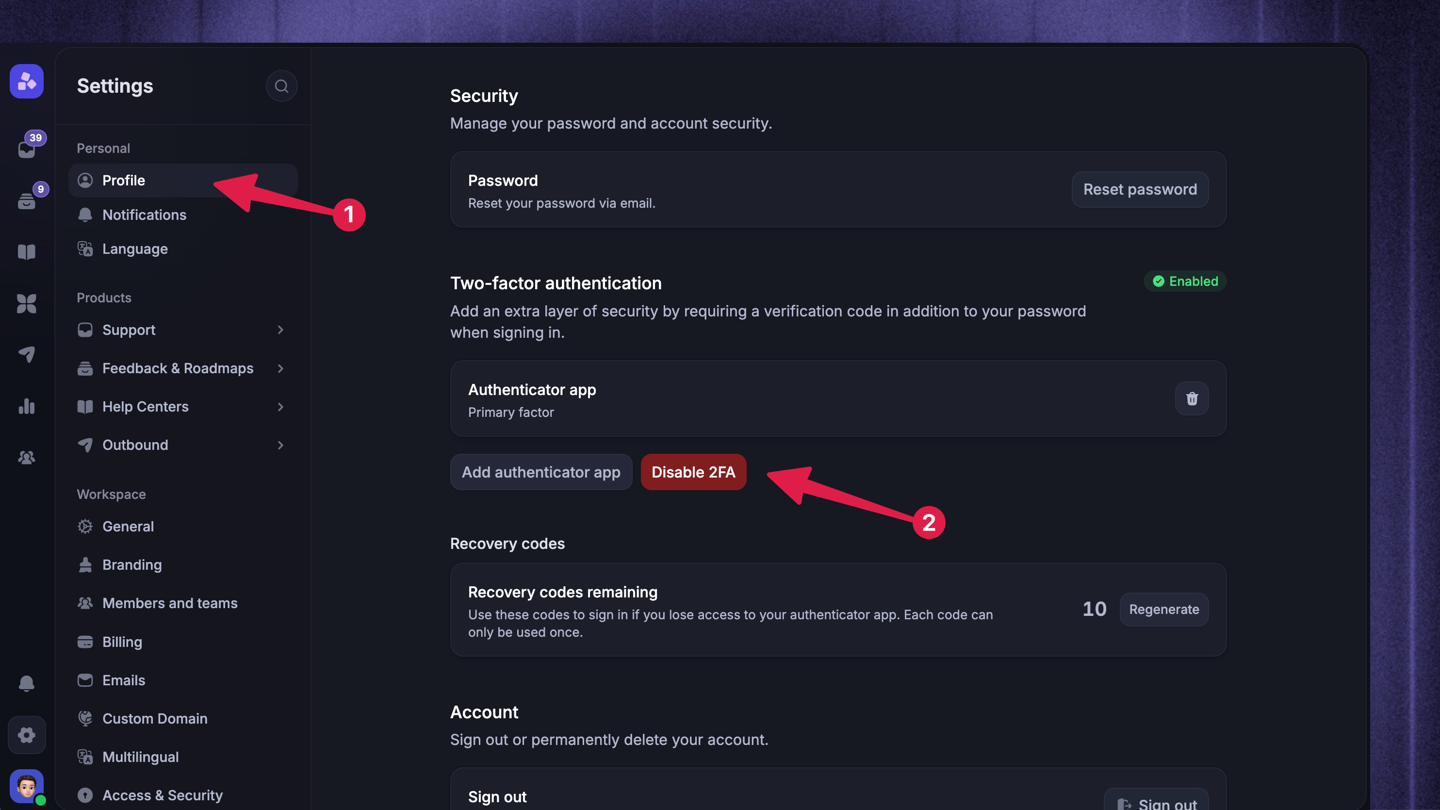Image resolution: width=1440 pixels, height=810 pixels.
Task: Search settings with the magnifier icon
Action: click(281, 86)
